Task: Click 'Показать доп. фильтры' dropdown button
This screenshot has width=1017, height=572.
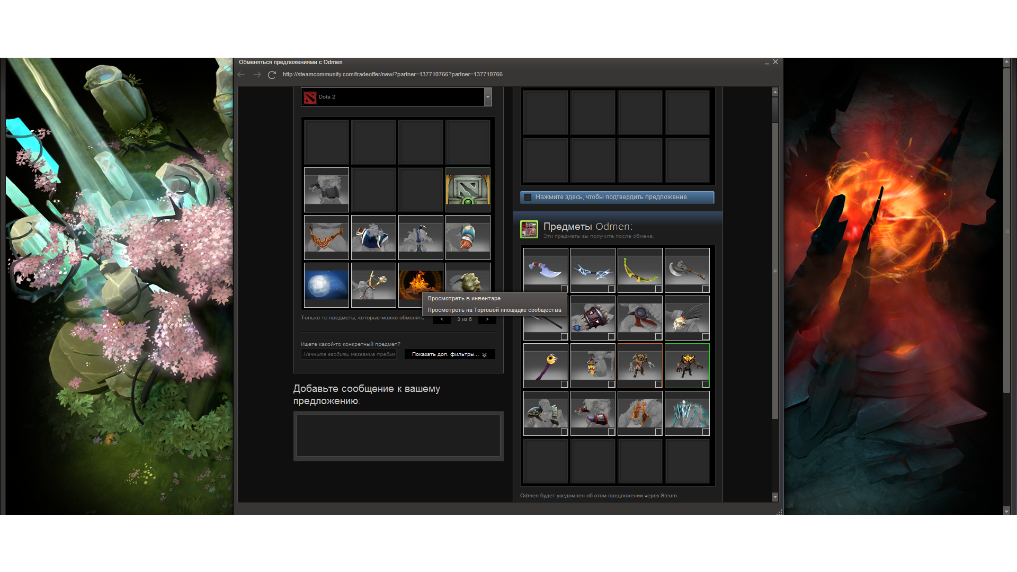Action: (448, 354)
